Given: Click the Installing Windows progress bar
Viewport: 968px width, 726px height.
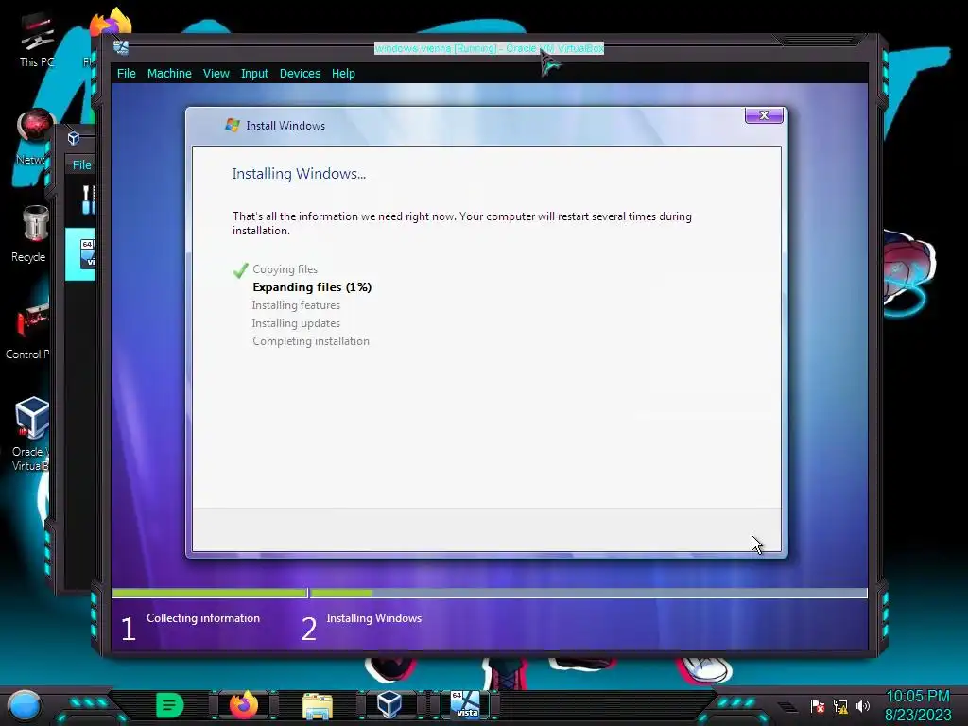Looking at the screenshot, I should coord(589,594).
